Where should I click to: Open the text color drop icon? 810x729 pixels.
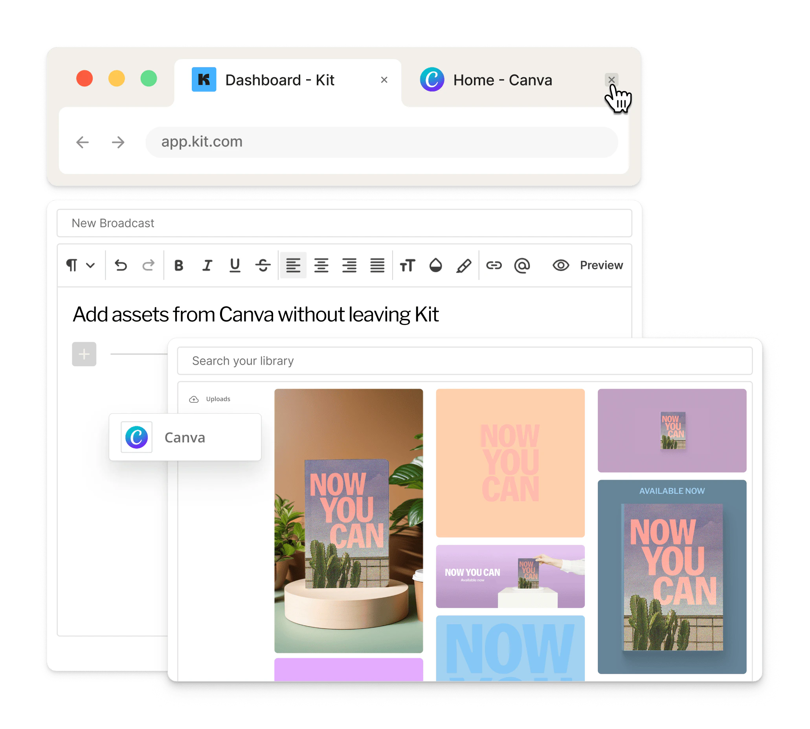tap(436, 265)
